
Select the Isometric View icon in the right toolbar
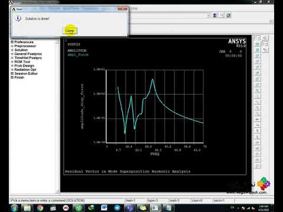[x=257, y=44]
